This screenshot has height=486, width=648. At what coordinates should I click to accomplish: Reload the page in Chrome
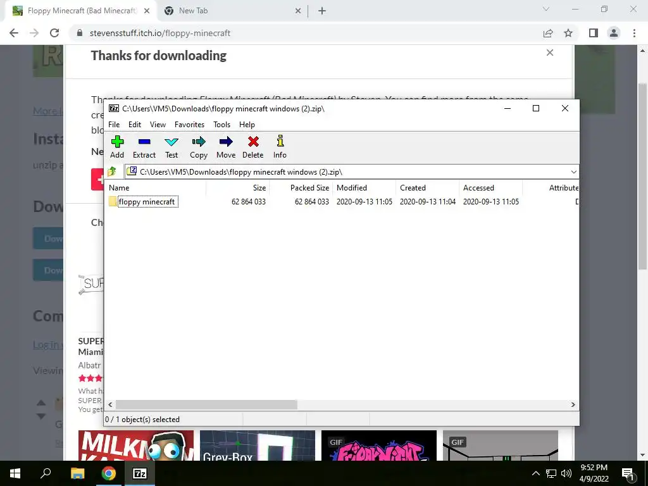point(54,33)
